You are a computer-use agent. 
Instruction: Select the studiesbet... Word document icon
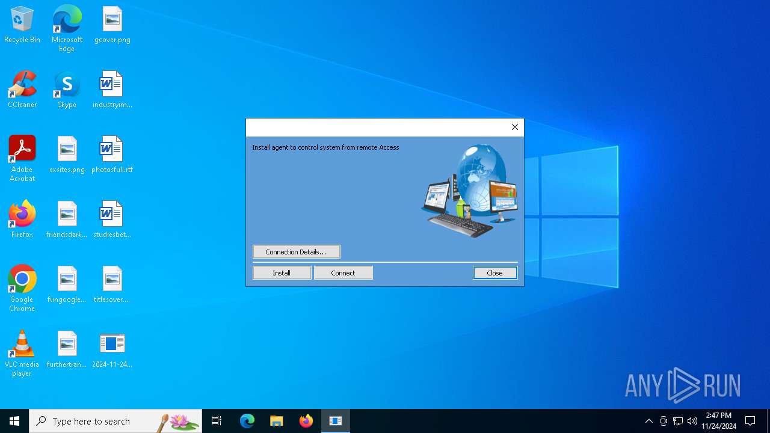click(112, 220)
